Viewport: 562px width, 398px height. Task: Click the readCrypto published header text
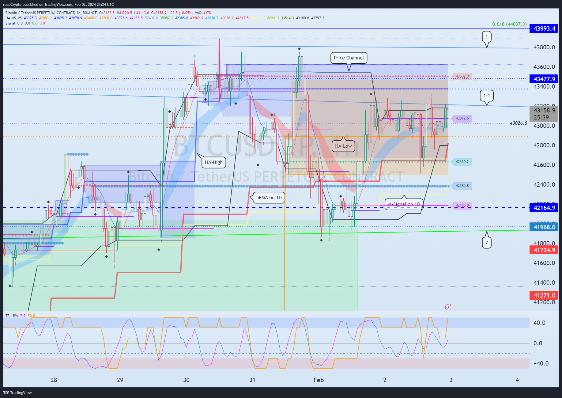(58, 4)
